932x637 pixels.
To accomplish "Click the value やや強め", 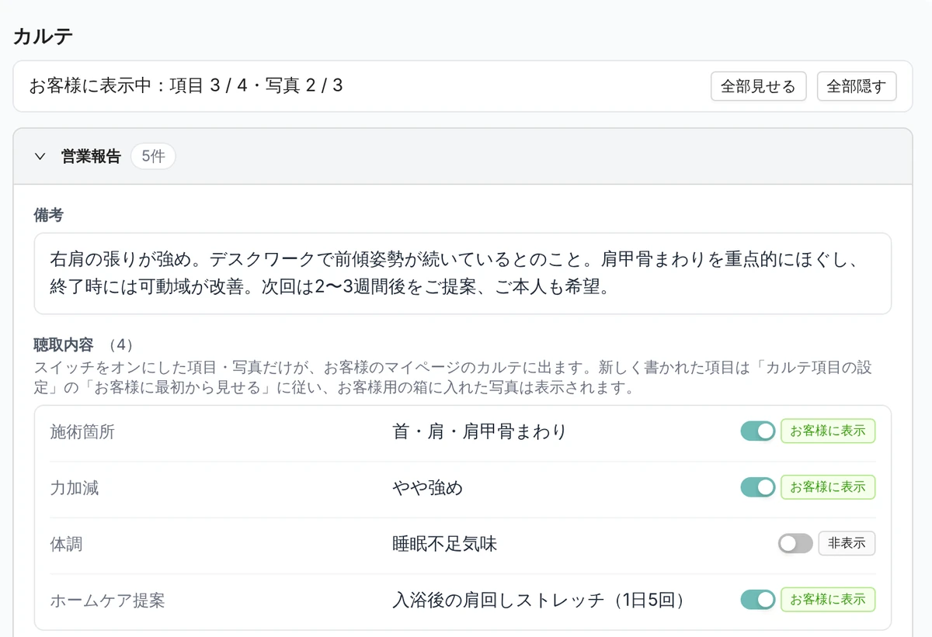I will click(428, 488).
